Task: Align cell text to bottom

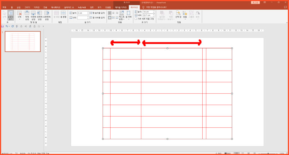Action: 117,18
